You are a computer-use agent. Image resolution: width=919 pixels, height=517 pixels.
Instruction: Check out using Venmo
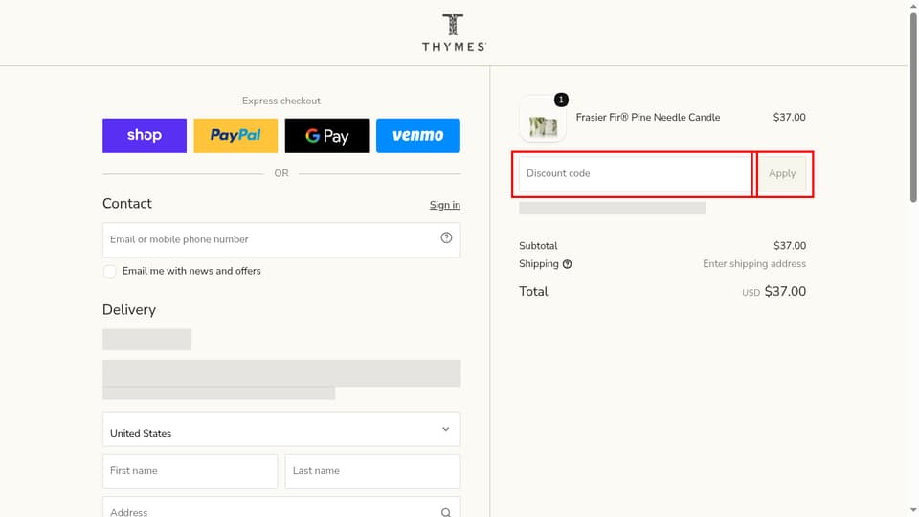418,135
